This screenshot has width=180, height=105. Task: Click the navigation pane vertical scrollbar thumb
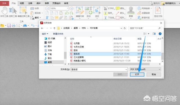click(x=65, y=55)
